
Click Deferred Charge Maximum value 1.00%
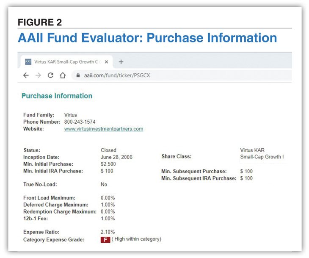pyautogui.click(x=108, y=205)
